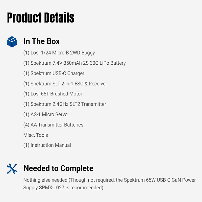This screenshot has height=202, width=202.
Task: Select the Needed to Complete heading
Action: (58, 168)
